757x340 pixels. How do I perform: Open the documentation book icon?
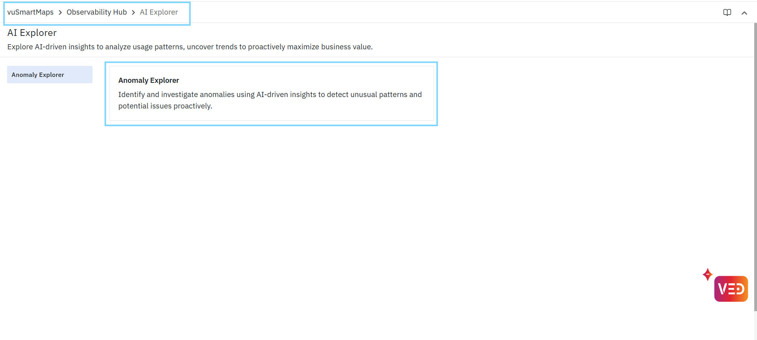coord(727,12)
